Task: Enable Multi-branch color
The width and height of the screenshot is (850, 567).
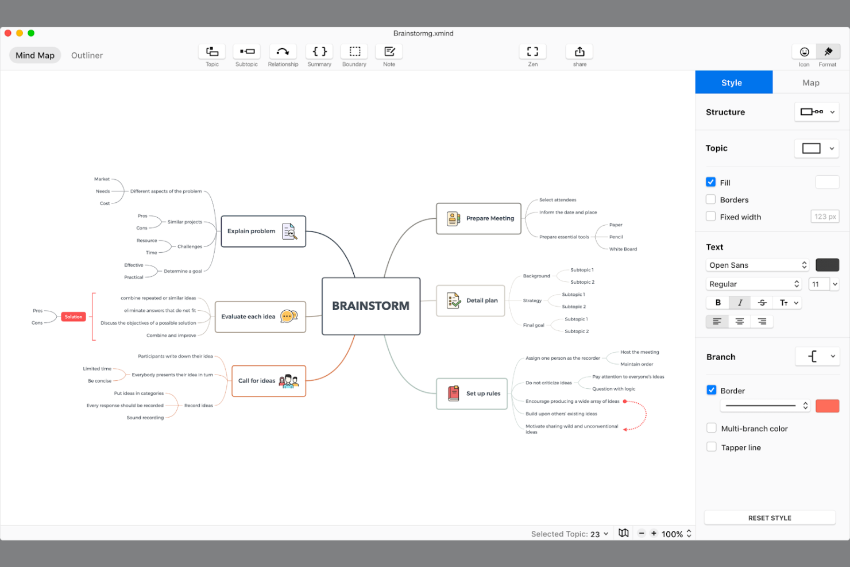Action: [x=712, y=427]
